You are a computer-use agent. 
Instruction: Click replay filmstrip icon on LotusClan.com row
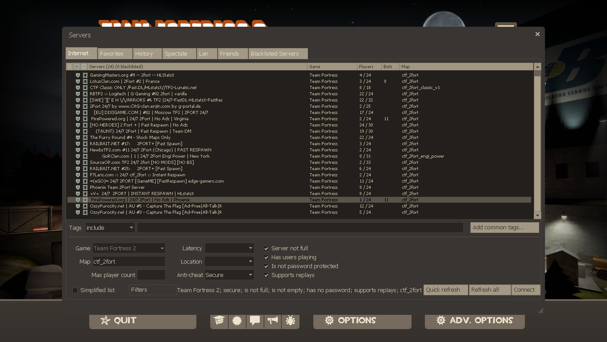pyautogui.click(x=85, y=81)
